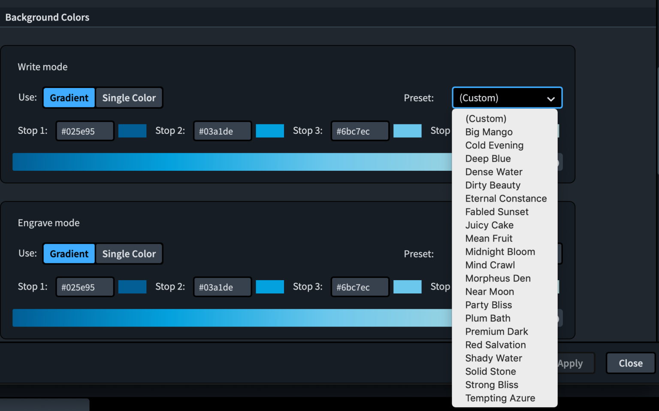Select Gradient in Engrave mode
Screen dimensions: 659x411
69,254
